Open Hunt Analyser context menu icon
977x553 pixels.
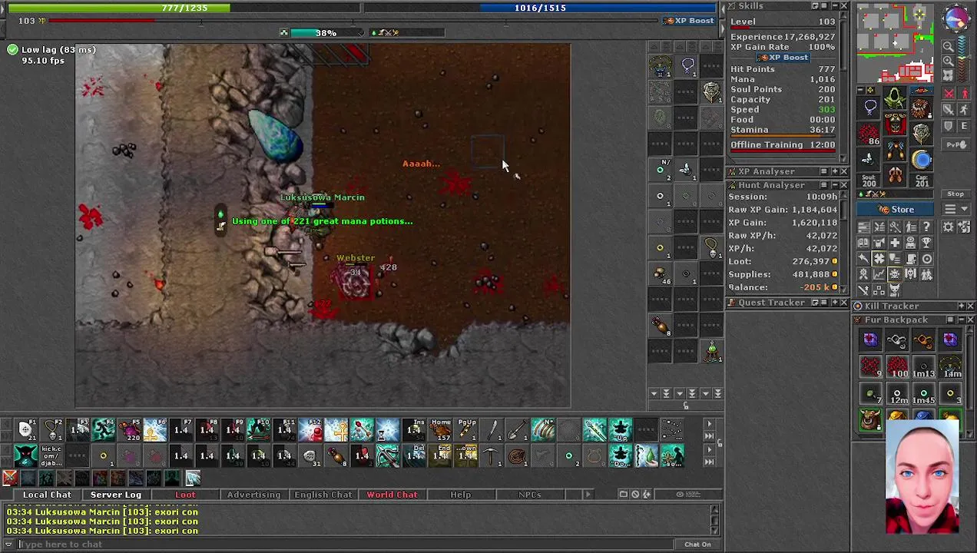[x=824, y=185]
